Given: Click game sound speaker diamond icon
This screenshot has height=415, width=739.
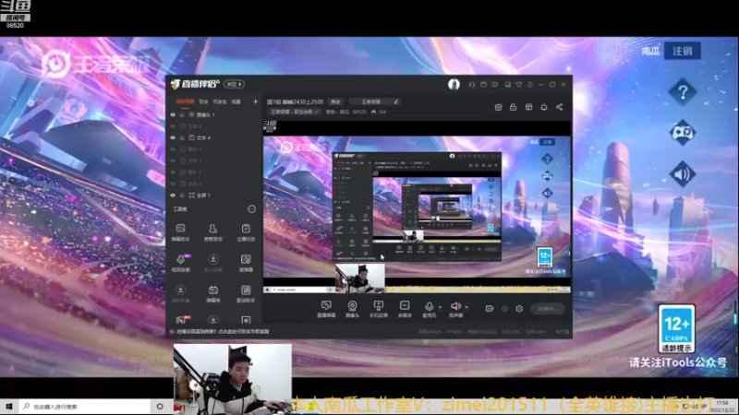Looking at the screenshot, I should coord(683,174).
